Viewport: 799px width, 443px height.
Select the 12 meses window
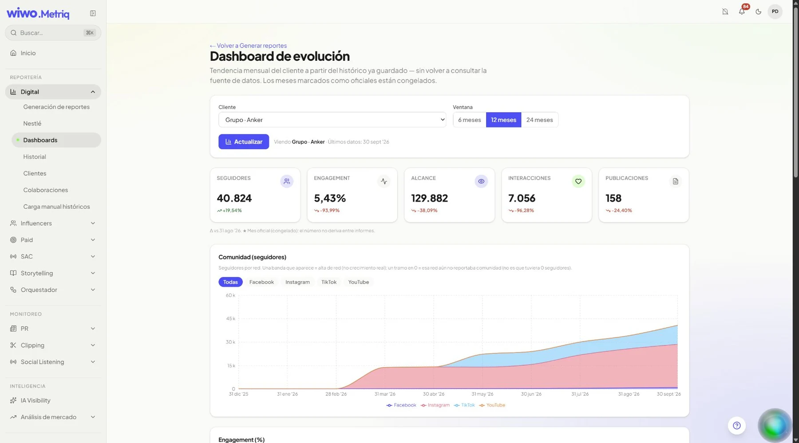tap(504, 120)
